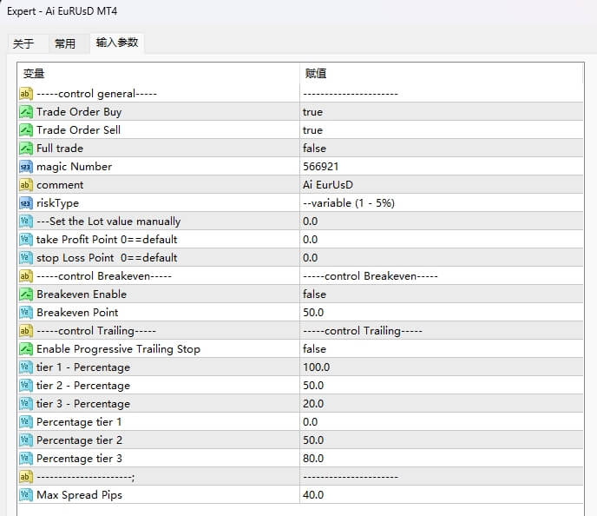Switch to the 常用 tab
Viewport: 597px width, 516px height.
coord(65,43)
